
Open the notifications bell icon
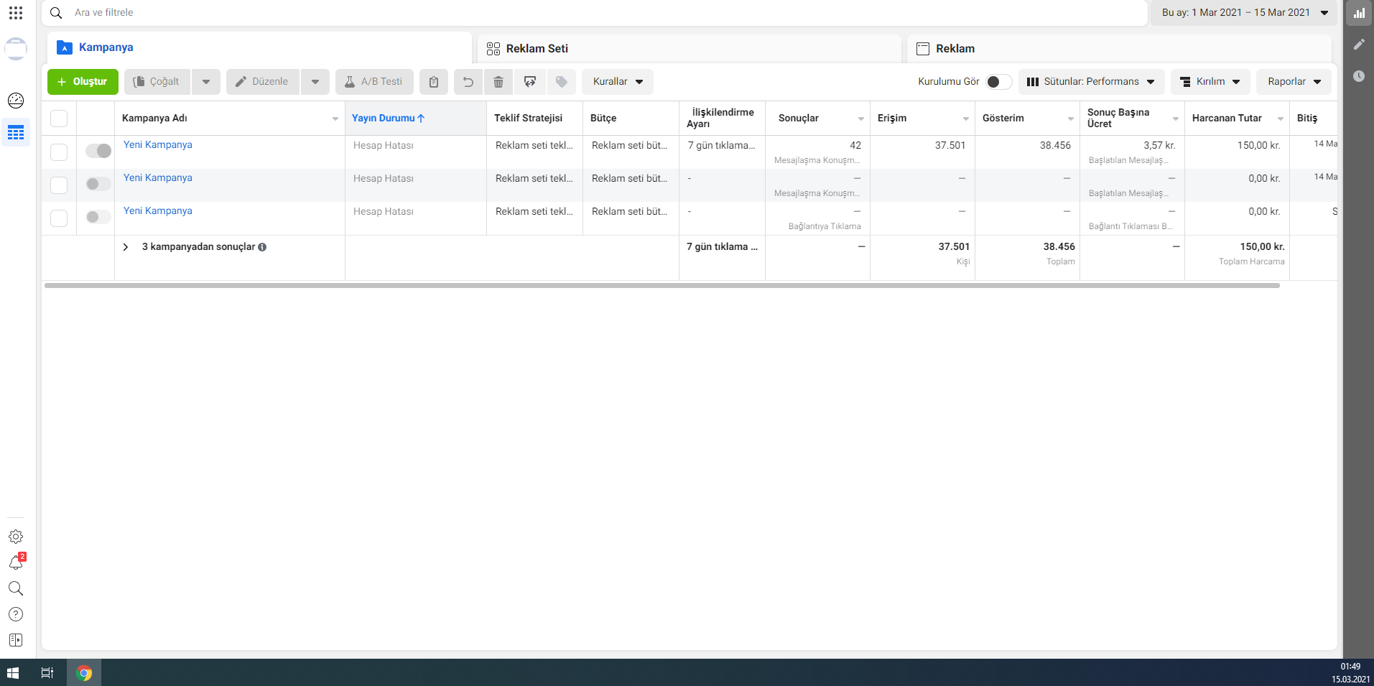pos(16,562)
